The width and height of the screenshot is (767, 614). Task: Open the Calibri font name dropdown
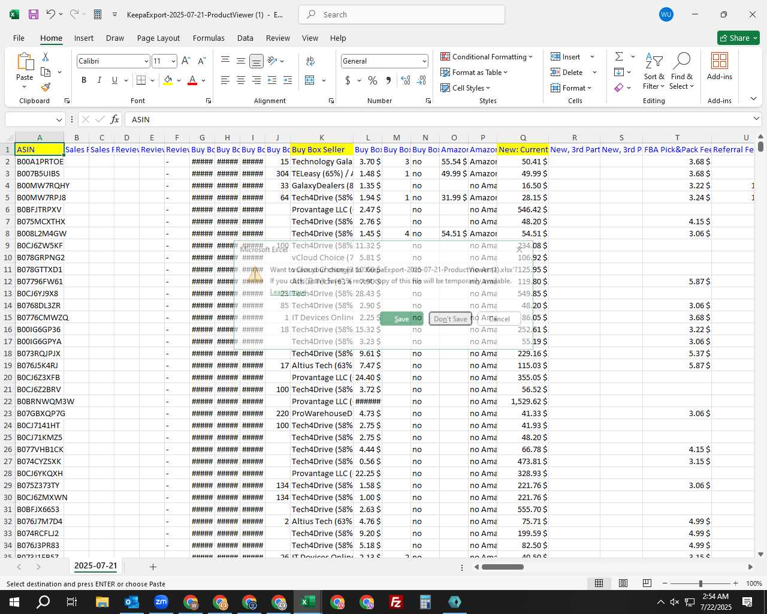[x=146, y=61]
